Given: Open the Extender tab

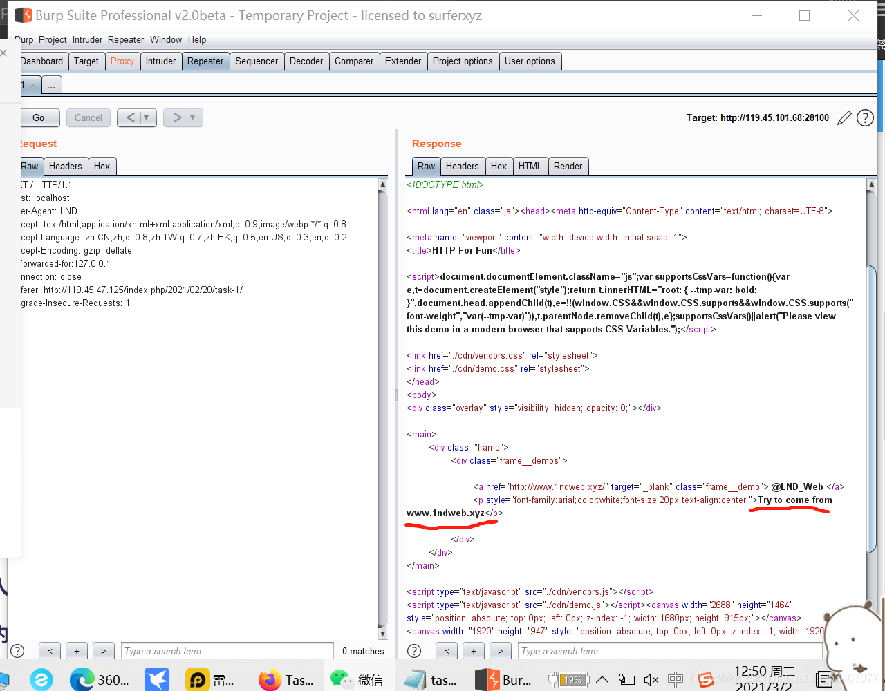Looking at the screenshot, I should coord(403,61).
